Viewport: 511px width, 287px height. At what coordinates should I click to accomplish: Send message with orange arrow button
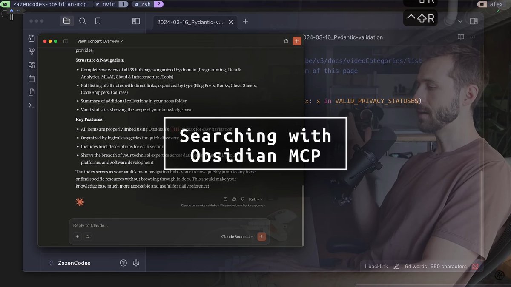pos(261,236)
